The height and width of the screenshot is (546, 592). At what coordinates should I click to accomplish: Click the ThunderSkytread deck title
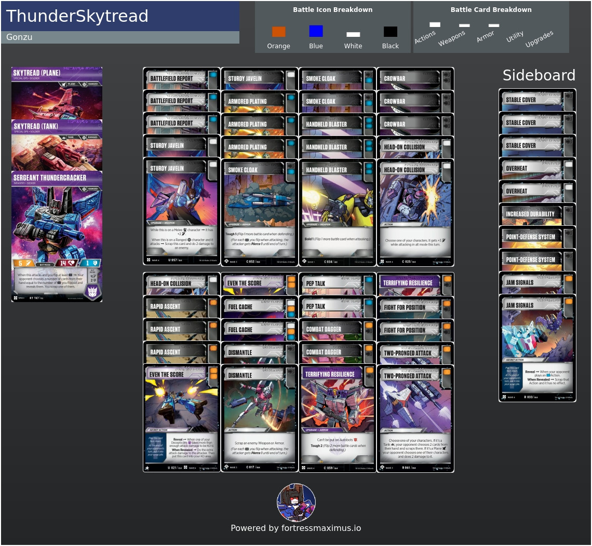point(77,16)
